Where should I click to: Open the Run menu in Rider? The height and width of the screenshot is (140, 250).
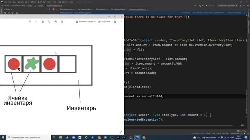45,2
